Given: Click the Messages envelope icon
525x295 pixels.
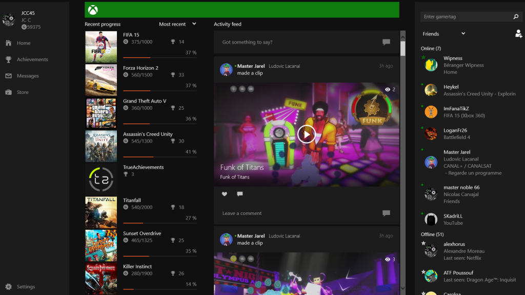Looking at the screenshot, I should pyautogui.click(x=8, y=76).
